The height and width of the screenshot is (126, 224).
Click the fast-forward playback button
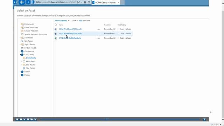coord(31,119)
